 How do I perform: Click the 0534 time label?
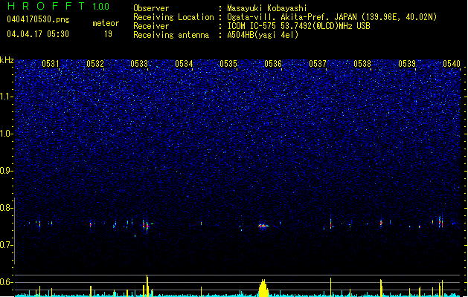[x=184, y=64]
